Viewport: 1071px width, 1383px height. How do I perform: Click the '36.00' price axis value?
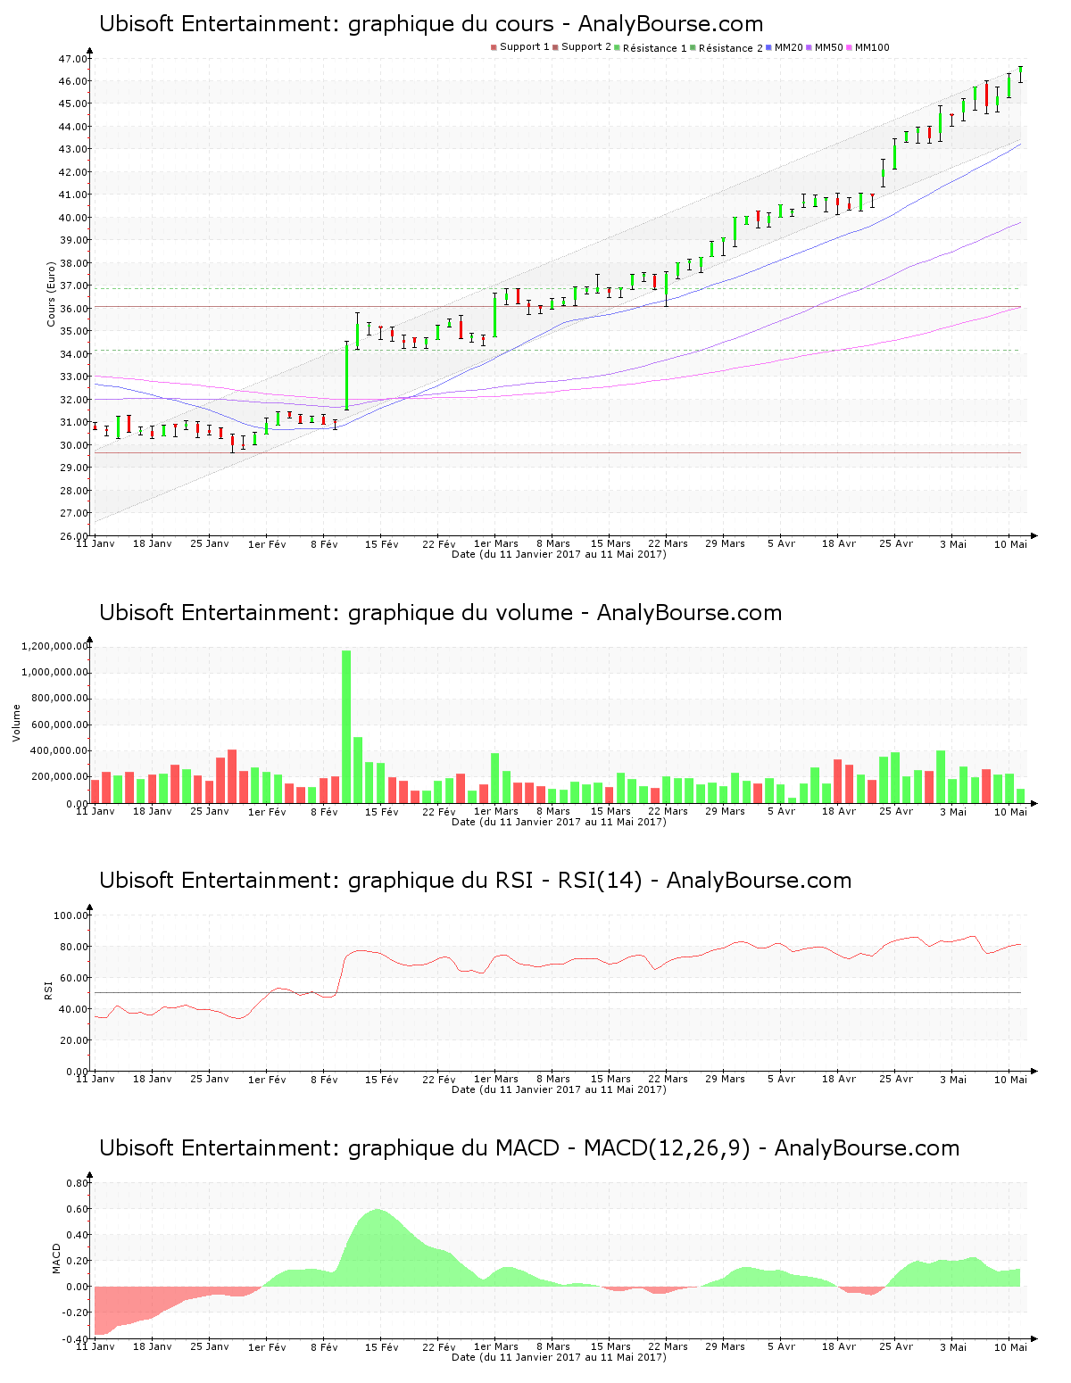72,309
